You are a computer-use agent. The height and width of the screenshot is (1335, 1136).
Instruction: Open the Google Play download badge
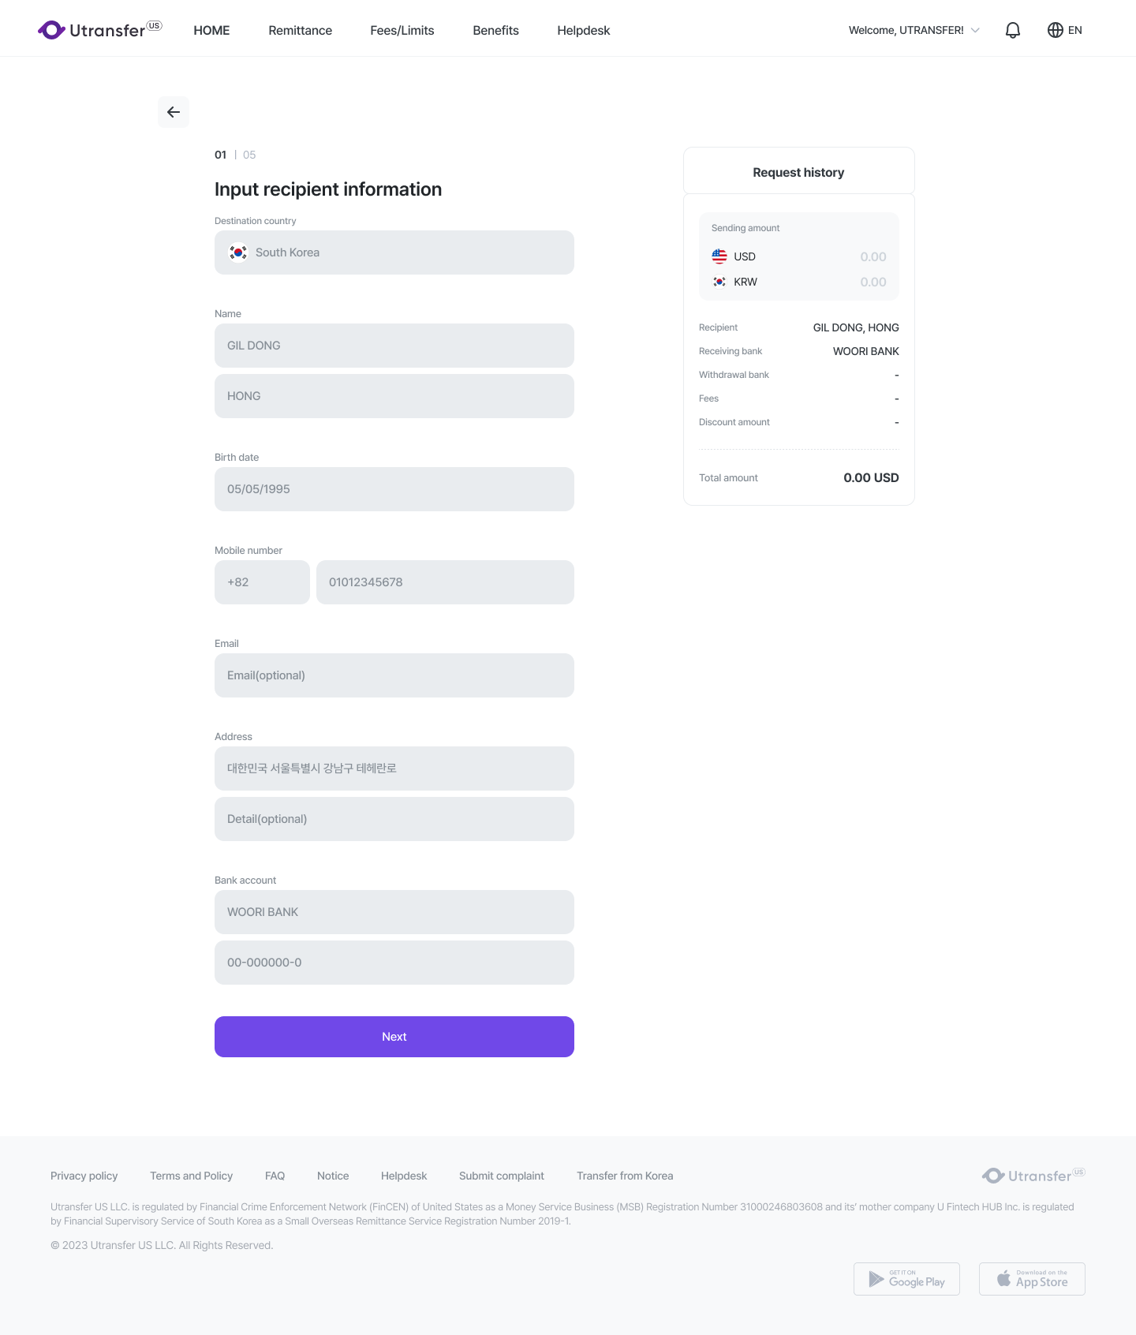[906, 1279]
